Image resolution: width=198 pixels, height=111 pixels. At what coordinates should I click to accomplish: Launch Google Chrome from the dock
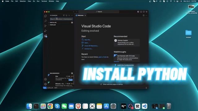[x=50, y=106]
